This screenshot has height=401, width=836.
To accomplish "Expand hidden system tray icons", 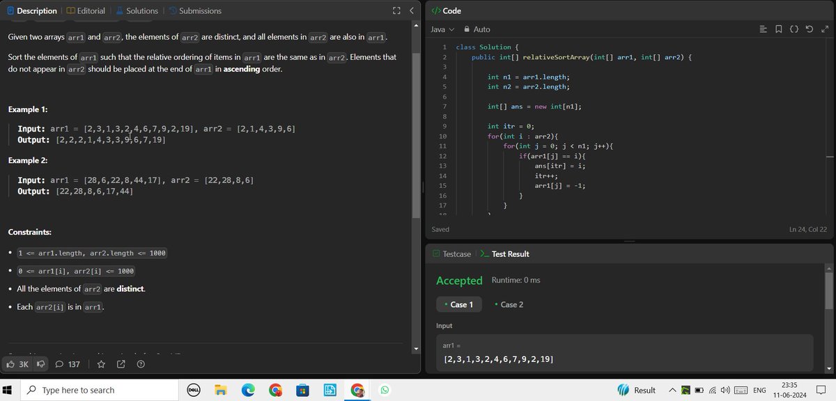I will 672,390.
